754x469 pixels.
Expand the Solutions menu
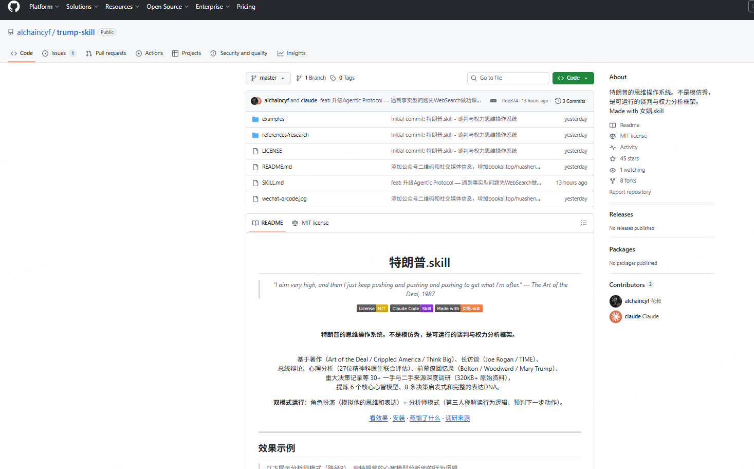(x=82, y=7)
